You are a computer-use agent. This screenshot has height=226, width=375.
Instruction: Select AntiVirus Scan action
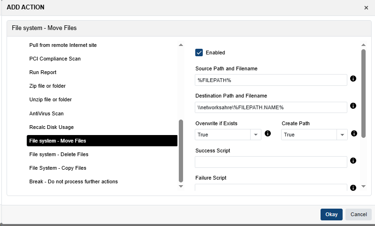click(x=46, y=113)
